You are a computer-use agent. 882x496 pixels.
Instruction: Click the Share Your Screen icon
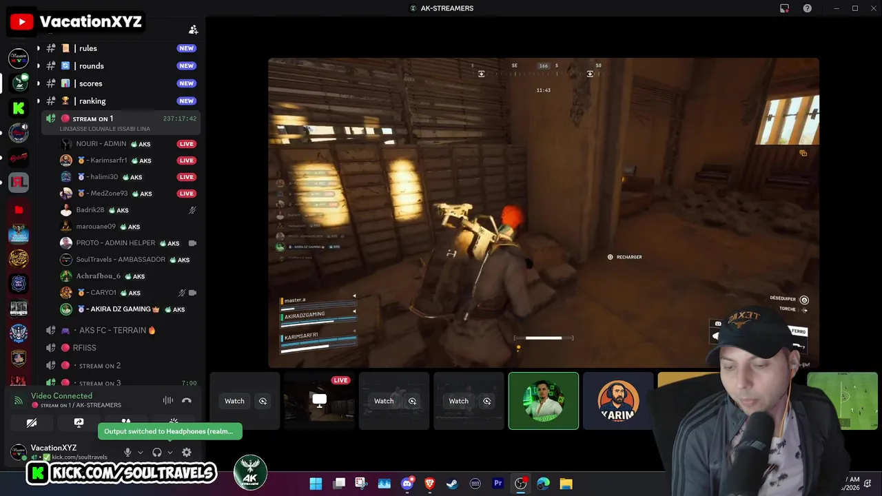tap(79, 422)
